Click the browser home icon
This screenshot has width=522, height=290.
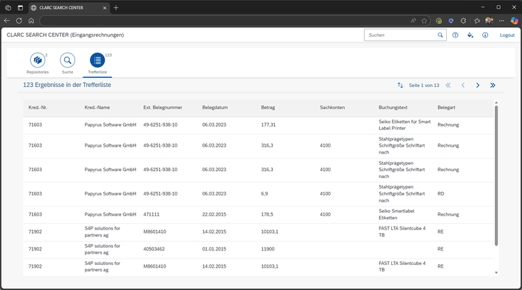[x=31, y=21]
